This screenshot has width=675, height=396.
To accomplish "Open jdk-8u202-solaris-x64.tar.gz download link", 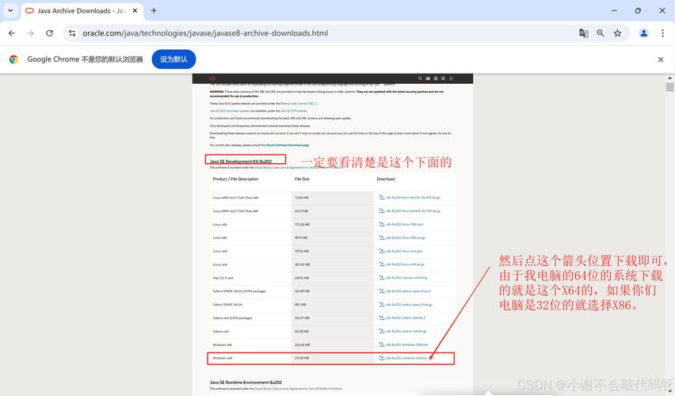I will [x=406, y=331].
